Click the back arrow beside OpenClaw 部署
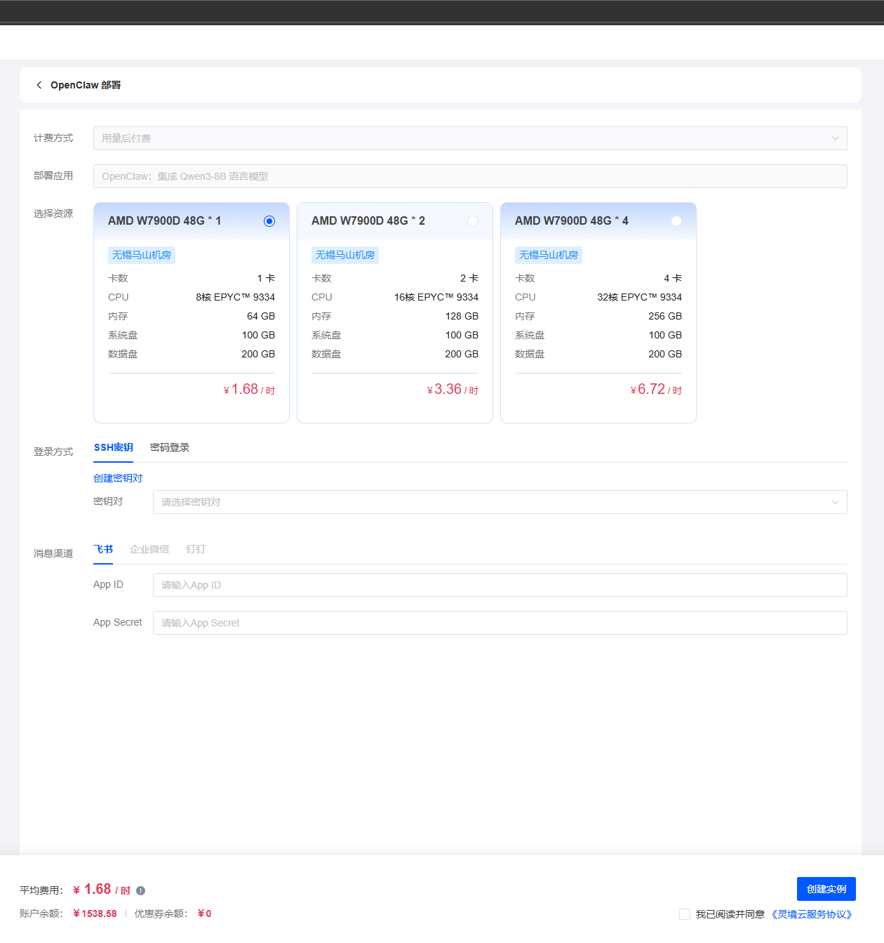The image size is (884, 943). (x=39, y=85)
